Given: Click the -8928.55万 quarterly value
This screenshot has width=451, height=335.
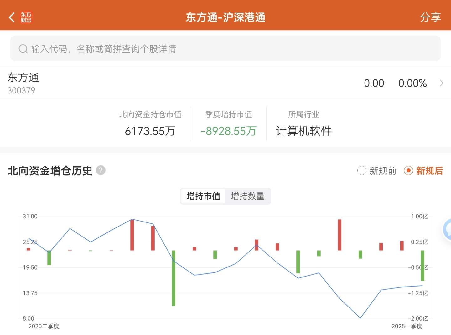Looking at the screenshot, I should click(229, 131).
